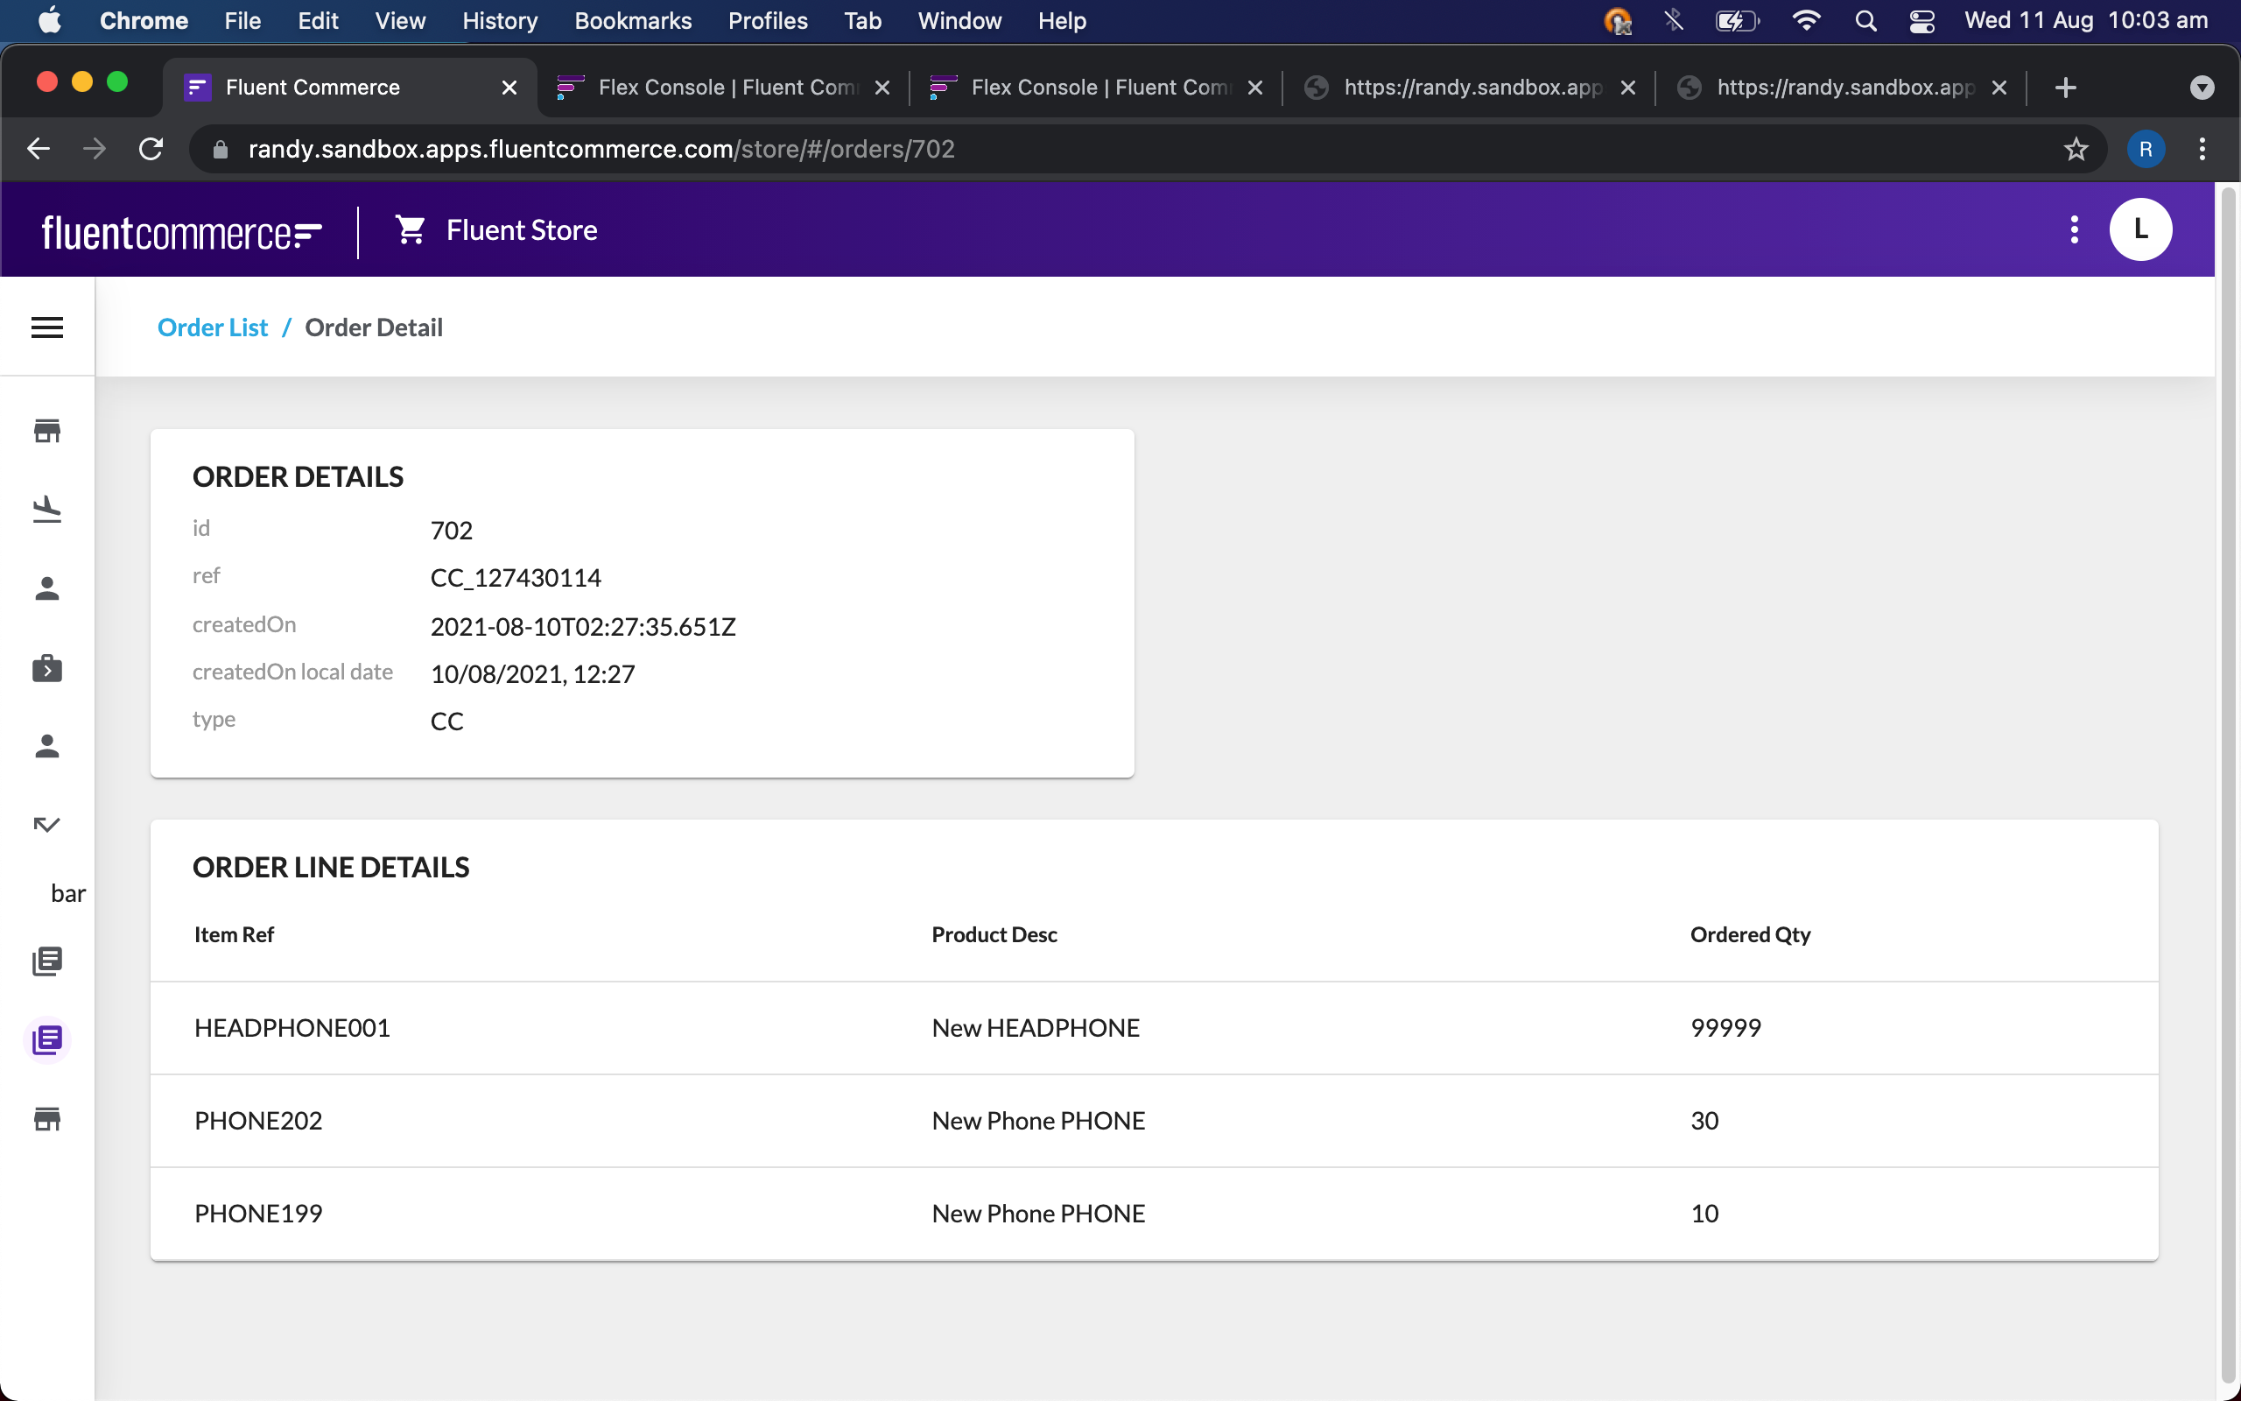The height and width of the screenshot is (1401, 2241).
Task: Open macOS Control Centre toggle icon
Action: (1921, 20)
